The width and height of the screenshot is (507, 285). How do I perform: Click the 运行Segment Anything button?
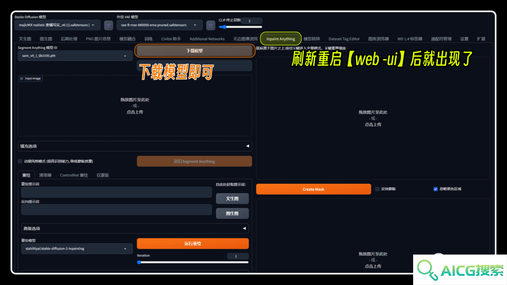point(194,161)
